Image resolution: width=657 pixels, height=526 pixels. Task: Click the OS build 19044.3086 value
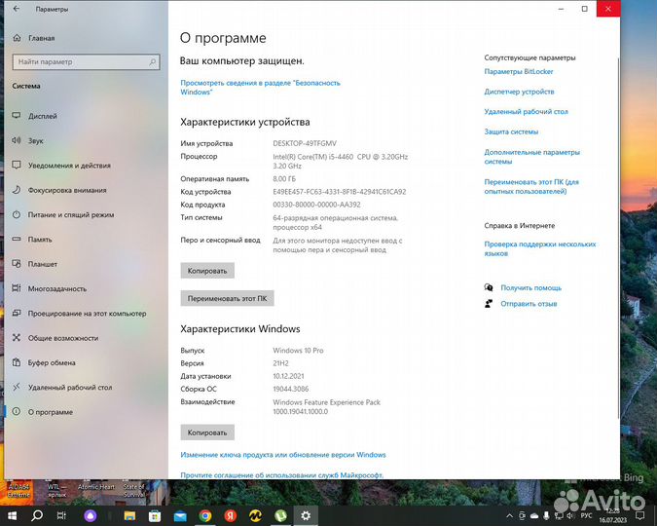[x=291, y=389]
